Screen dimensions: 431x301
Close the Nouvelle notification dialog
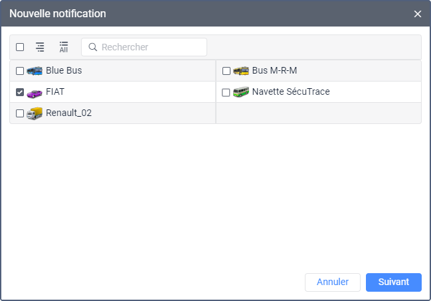pyautogui.click(x=418, y=14)
